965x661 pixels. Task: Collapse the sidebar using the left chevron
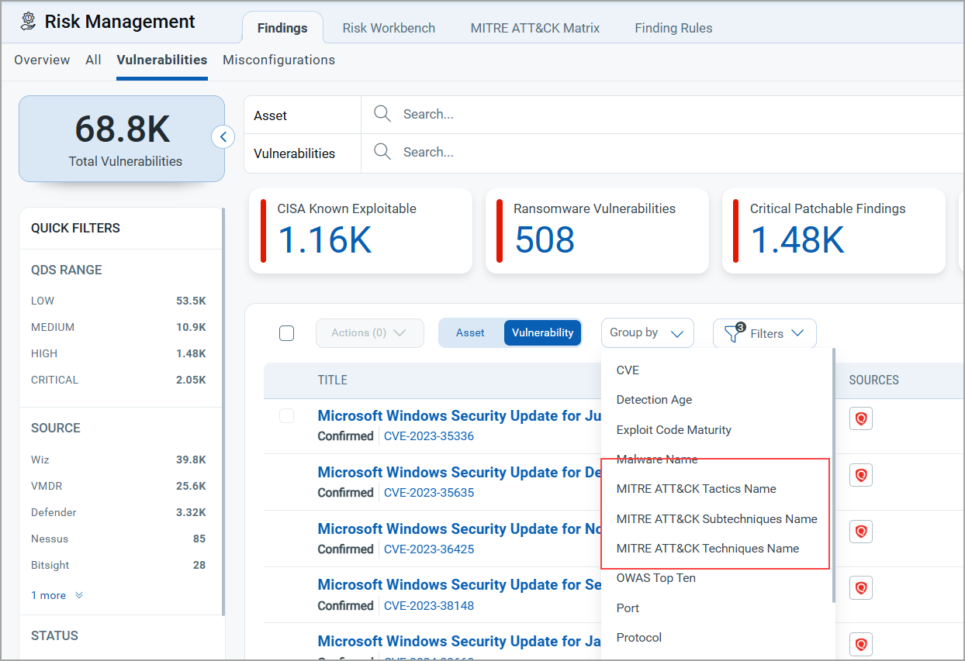click(223, 137)
